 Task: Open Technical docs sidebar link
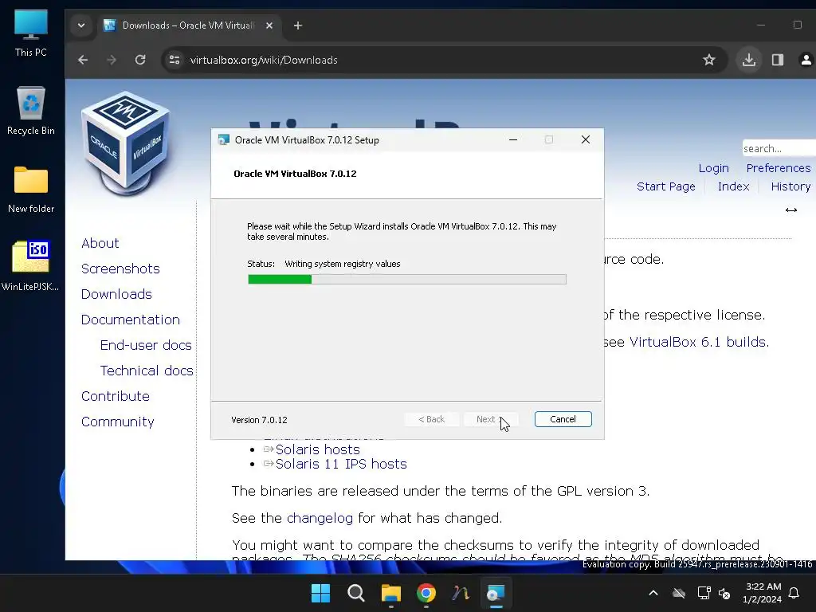[147, 371]
